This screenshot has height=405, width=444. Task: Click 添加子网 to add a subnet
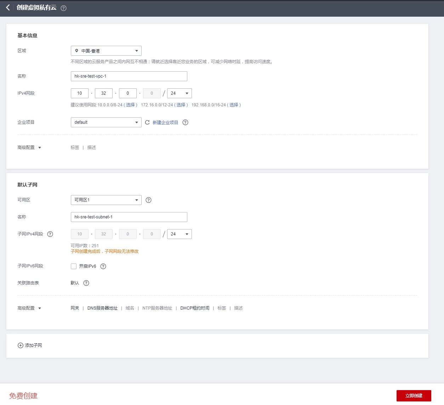click(x=33, y=345)
